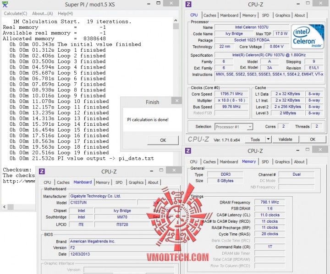
Task: Click the Memory Size 8 GBytes value
Action: point(225,181)
